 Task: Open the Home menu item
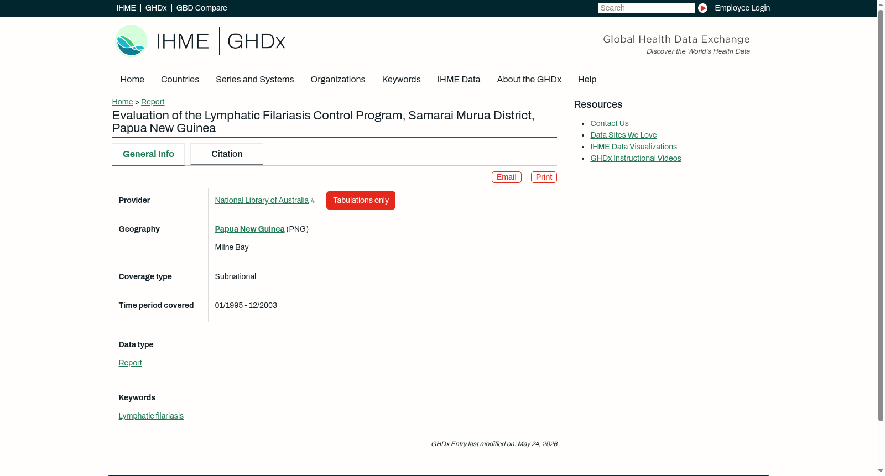click(x=132, y=80)
